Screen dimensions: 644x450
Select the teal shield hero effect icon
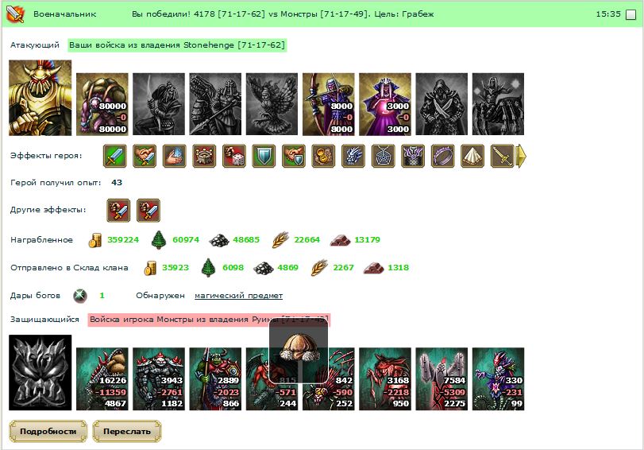click(x=264, y=156)
